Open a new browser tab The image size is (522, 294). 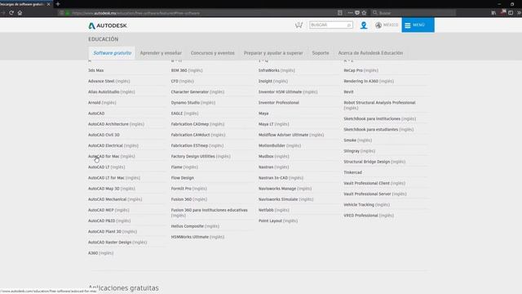pos(58,4)
